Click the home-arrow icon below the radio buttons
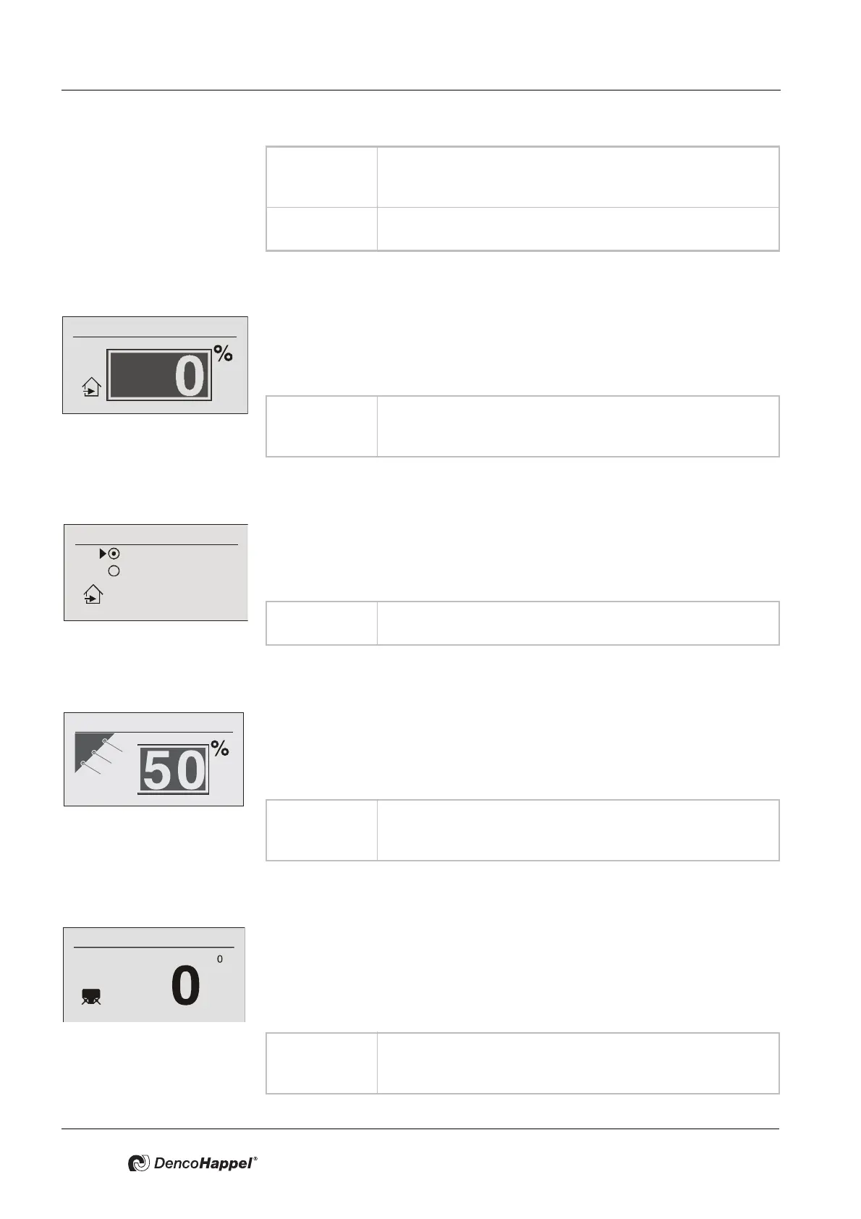The height and width of the screenshot is (1219, 861). [x=92, y=595]
